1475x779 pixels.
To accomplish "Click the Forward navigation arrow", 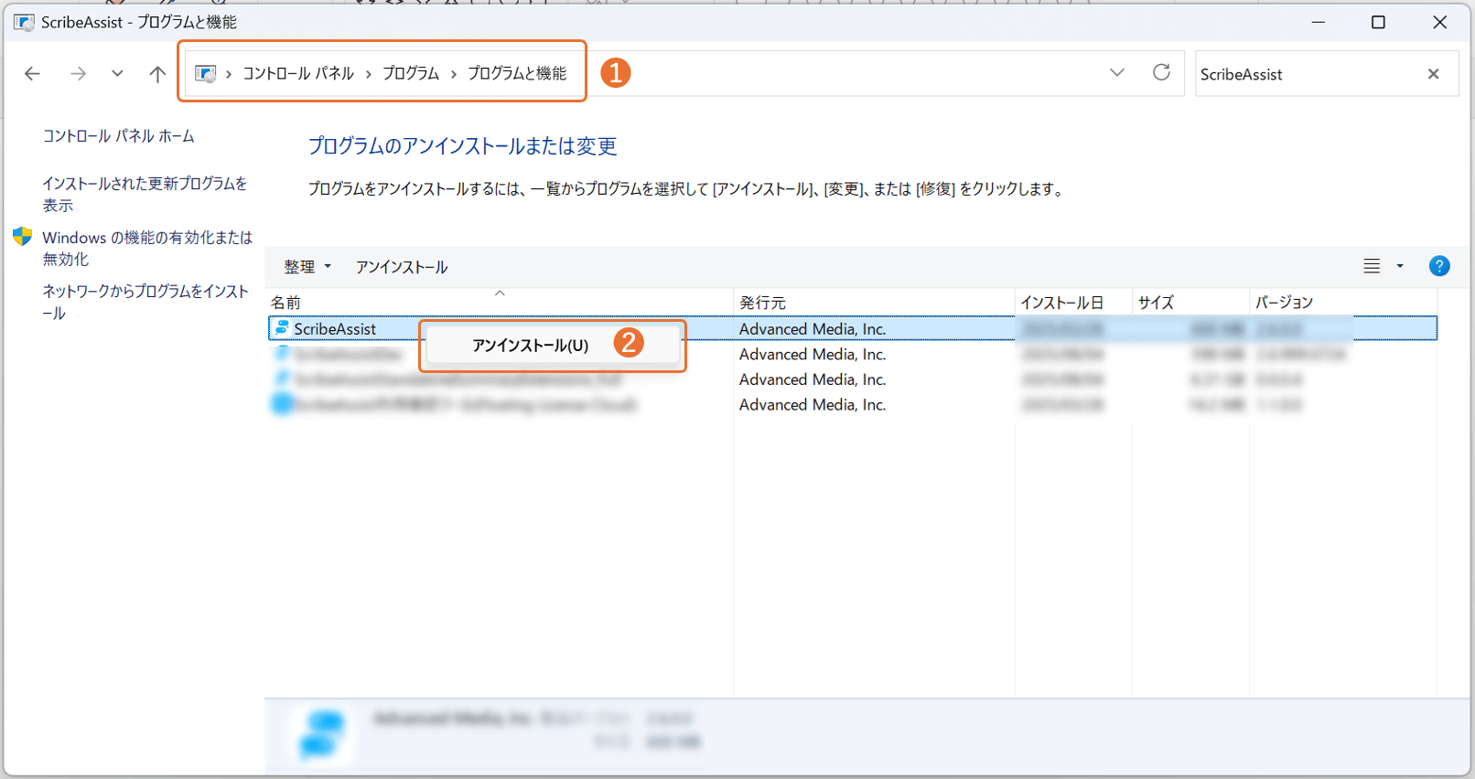I will 79,74.
